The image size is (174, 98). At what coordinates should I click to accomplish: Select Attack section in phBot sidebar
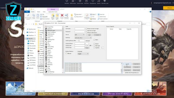pos(49,41)
